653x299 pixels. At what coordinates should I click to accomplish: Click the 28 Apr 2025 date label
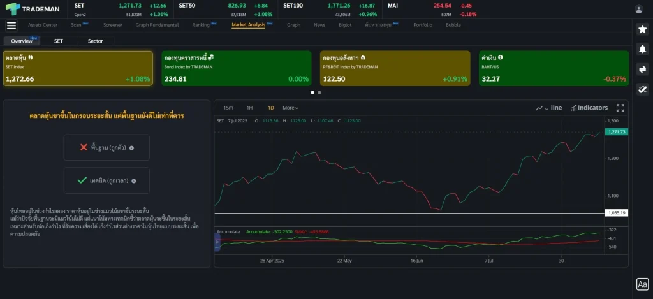click(x=272, y=261)
